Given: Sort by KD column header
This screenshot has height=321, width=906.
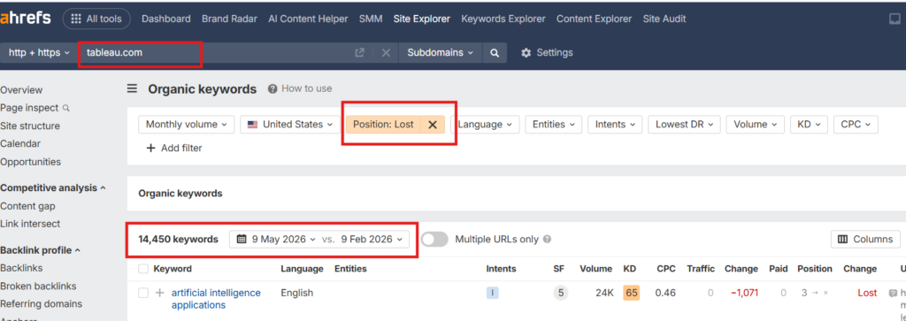Looking at the screenshot, I should click(x=630, y=269).
